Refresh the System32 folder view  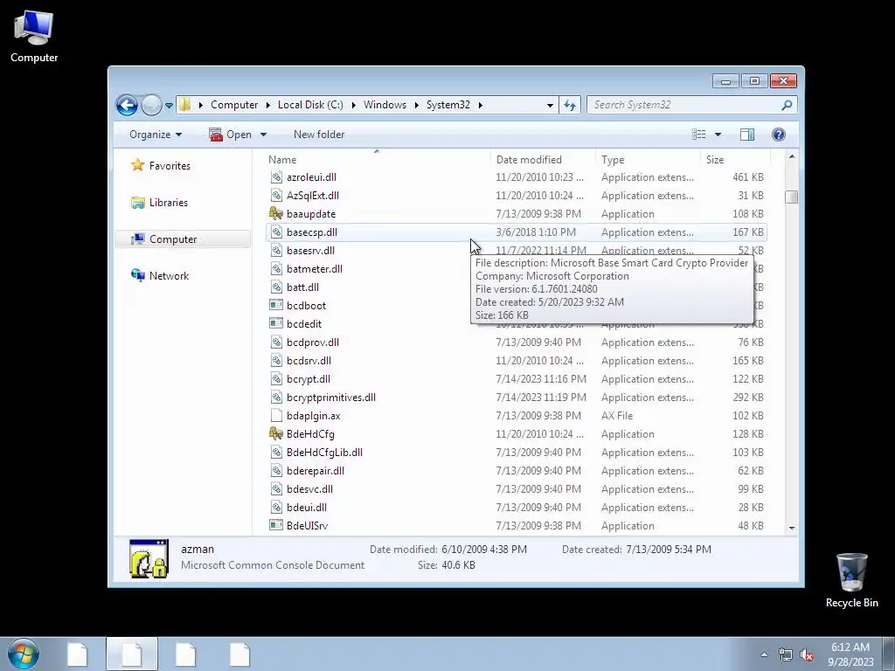point(570,105)
